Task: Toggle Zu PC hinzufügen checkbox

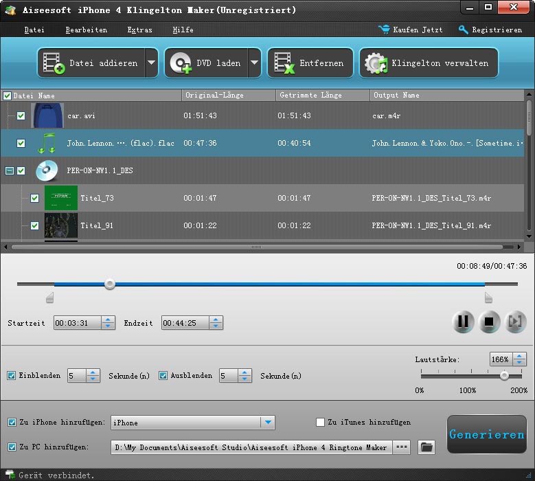Action: 12,447
